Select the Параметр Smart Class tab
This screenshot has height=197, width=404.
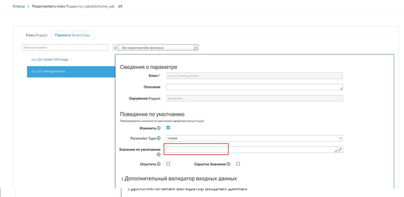(73, 35)
